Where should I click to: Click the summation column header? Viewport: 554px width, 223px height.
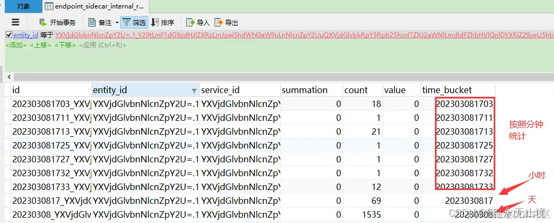point(312,90)
